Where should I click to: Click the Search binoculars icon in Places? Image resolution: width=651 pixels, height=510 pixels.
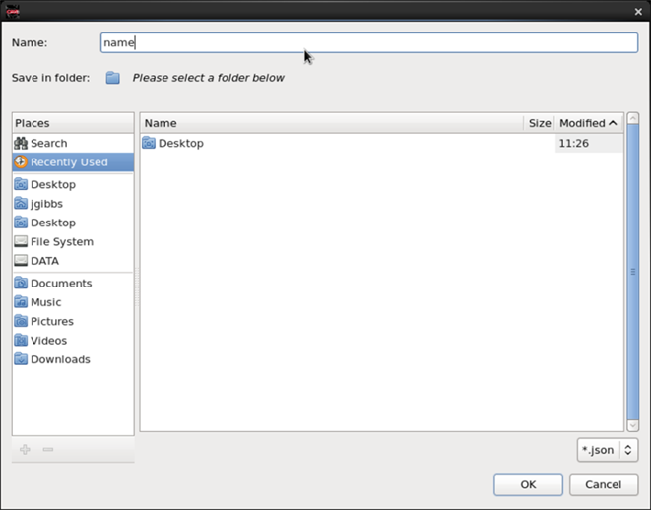coord(21,143)
